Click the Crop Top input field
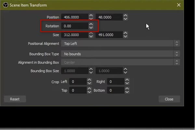 [78, 90]
